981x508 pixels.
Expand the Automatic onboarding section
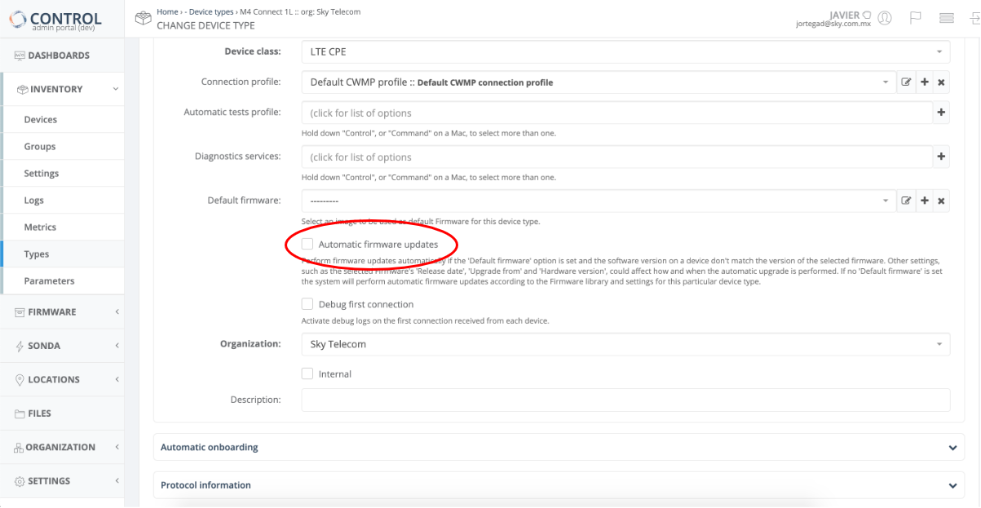559,447
